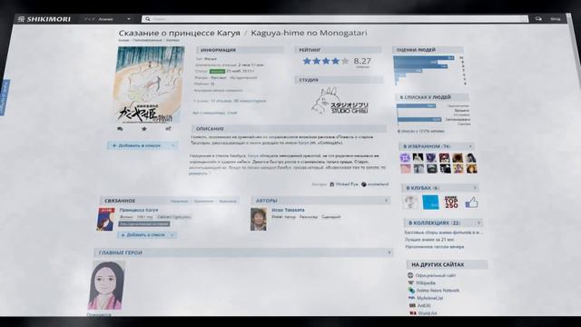Expand the Авторы section arrow
581x327 pixels.
(387, 201)
